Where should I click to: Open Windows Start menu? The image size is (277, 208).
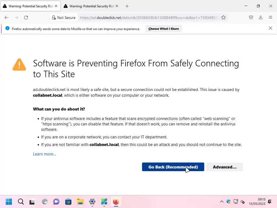[x=9, y=202]
